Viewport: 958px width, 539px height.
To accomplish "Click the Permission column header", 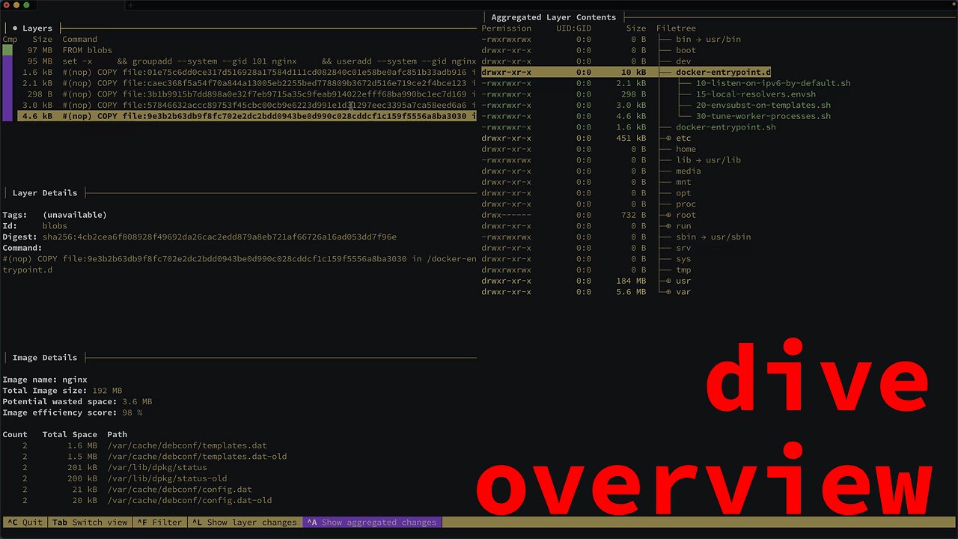I will [506, 28].
